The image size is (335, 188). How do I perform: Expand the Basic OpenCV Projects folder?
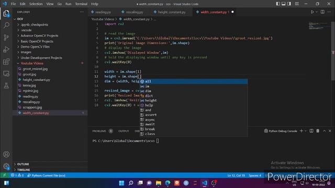[37, 41]
